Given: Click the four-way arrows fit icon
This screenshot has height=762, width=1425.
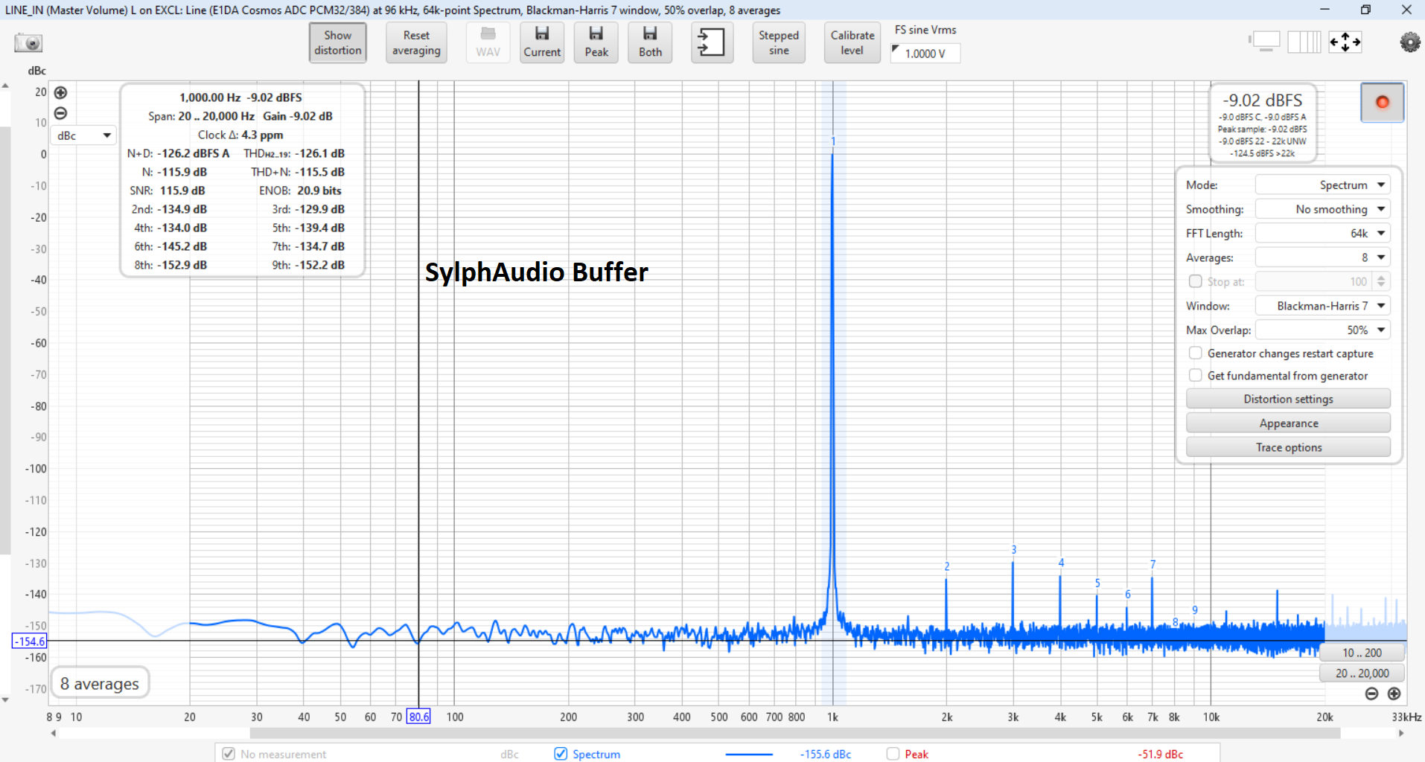Looking at the screenshot, I should (x=1345, y=42).
